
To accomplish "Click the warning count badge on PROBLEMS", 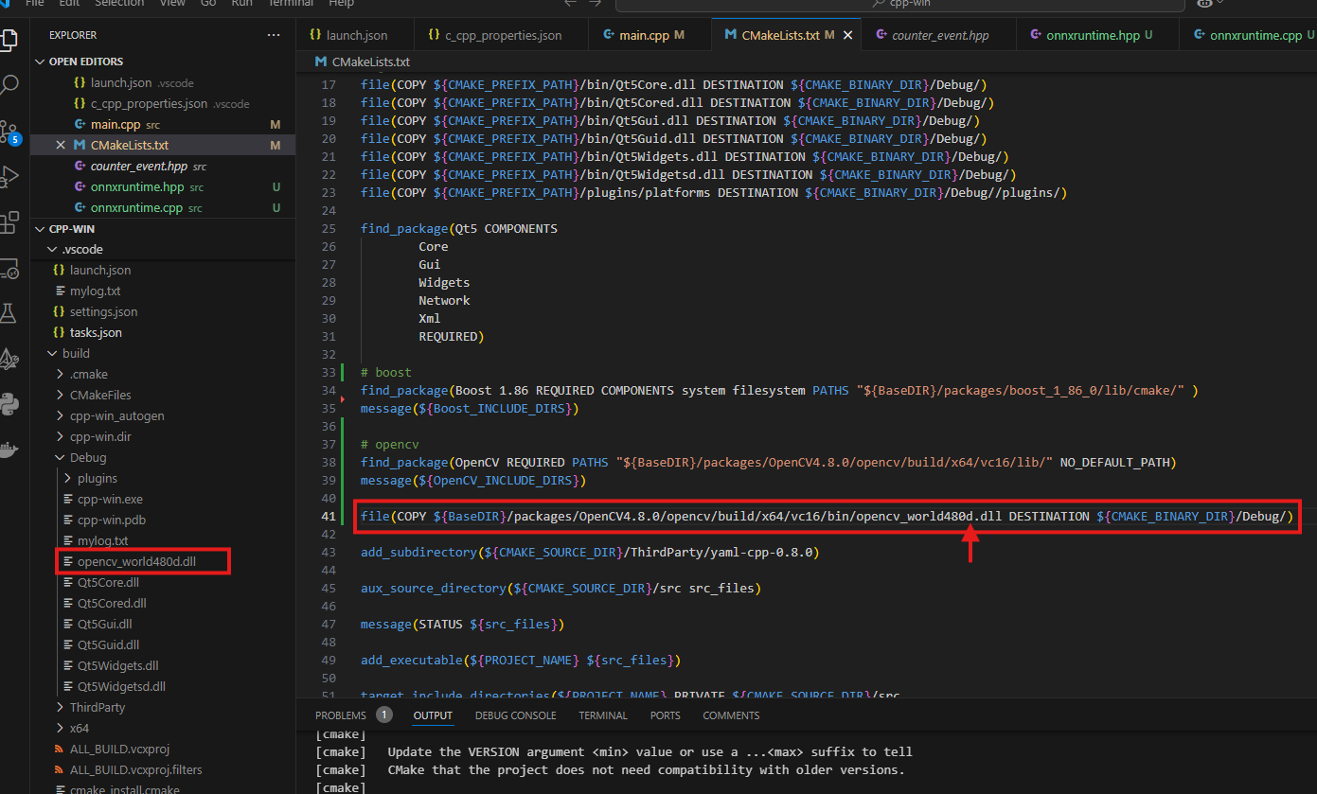I will click(x=383, y=715).
